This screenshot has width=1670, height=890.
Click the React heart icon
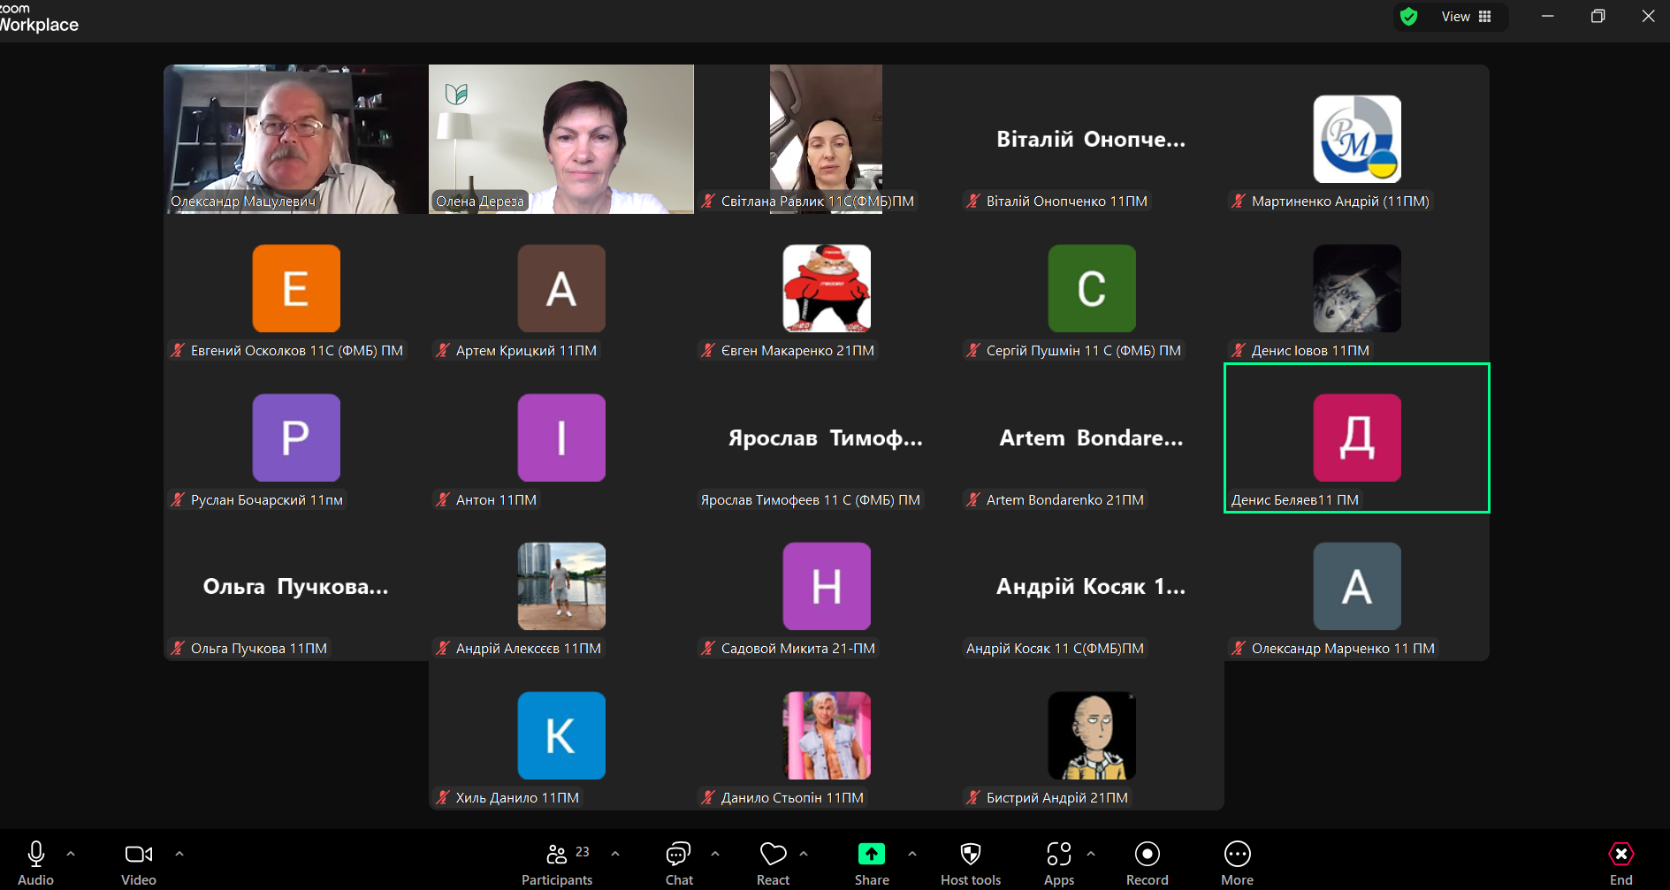click(x=774, y=854)
